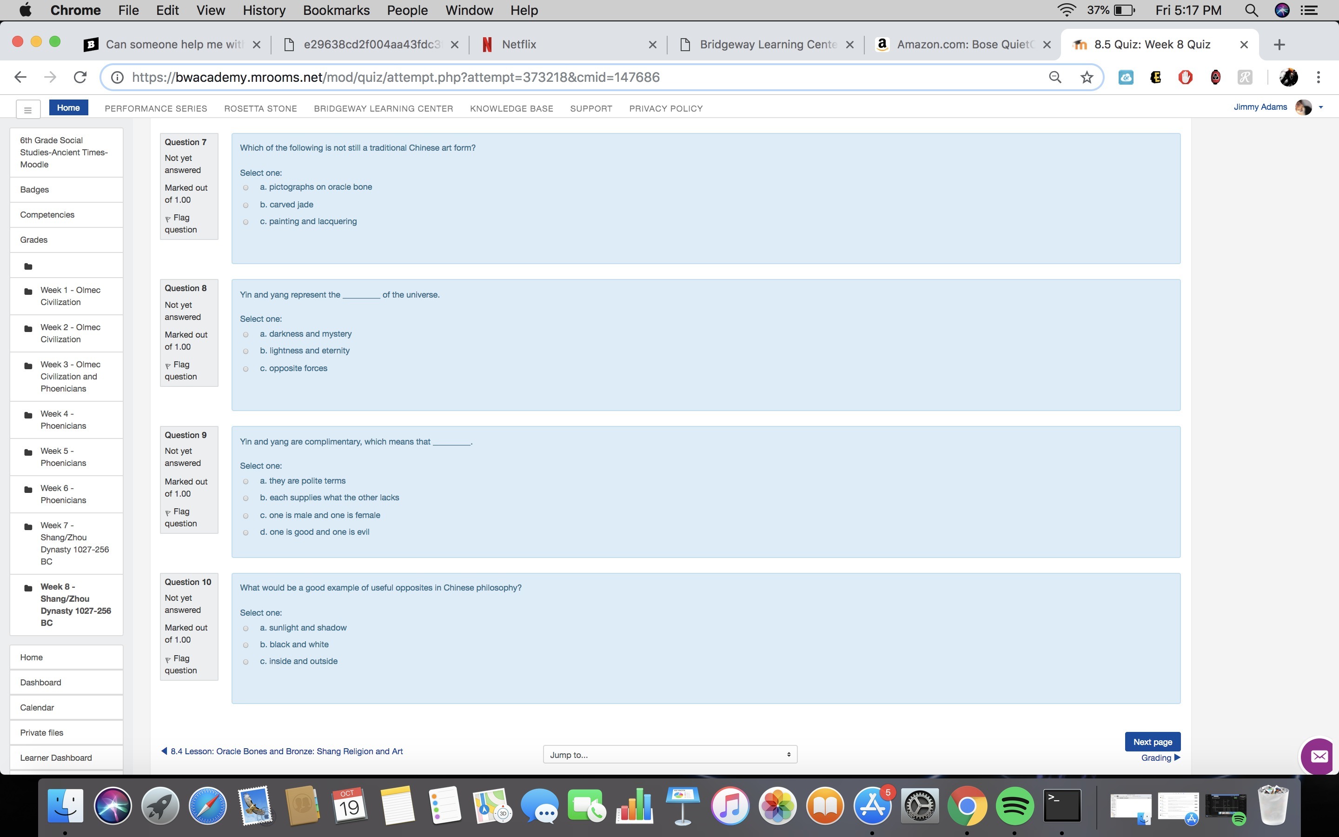Click the zoom magnifier icon in address bar
1339x837 pixels.
pyautogui.click(x=1055, y=78)
